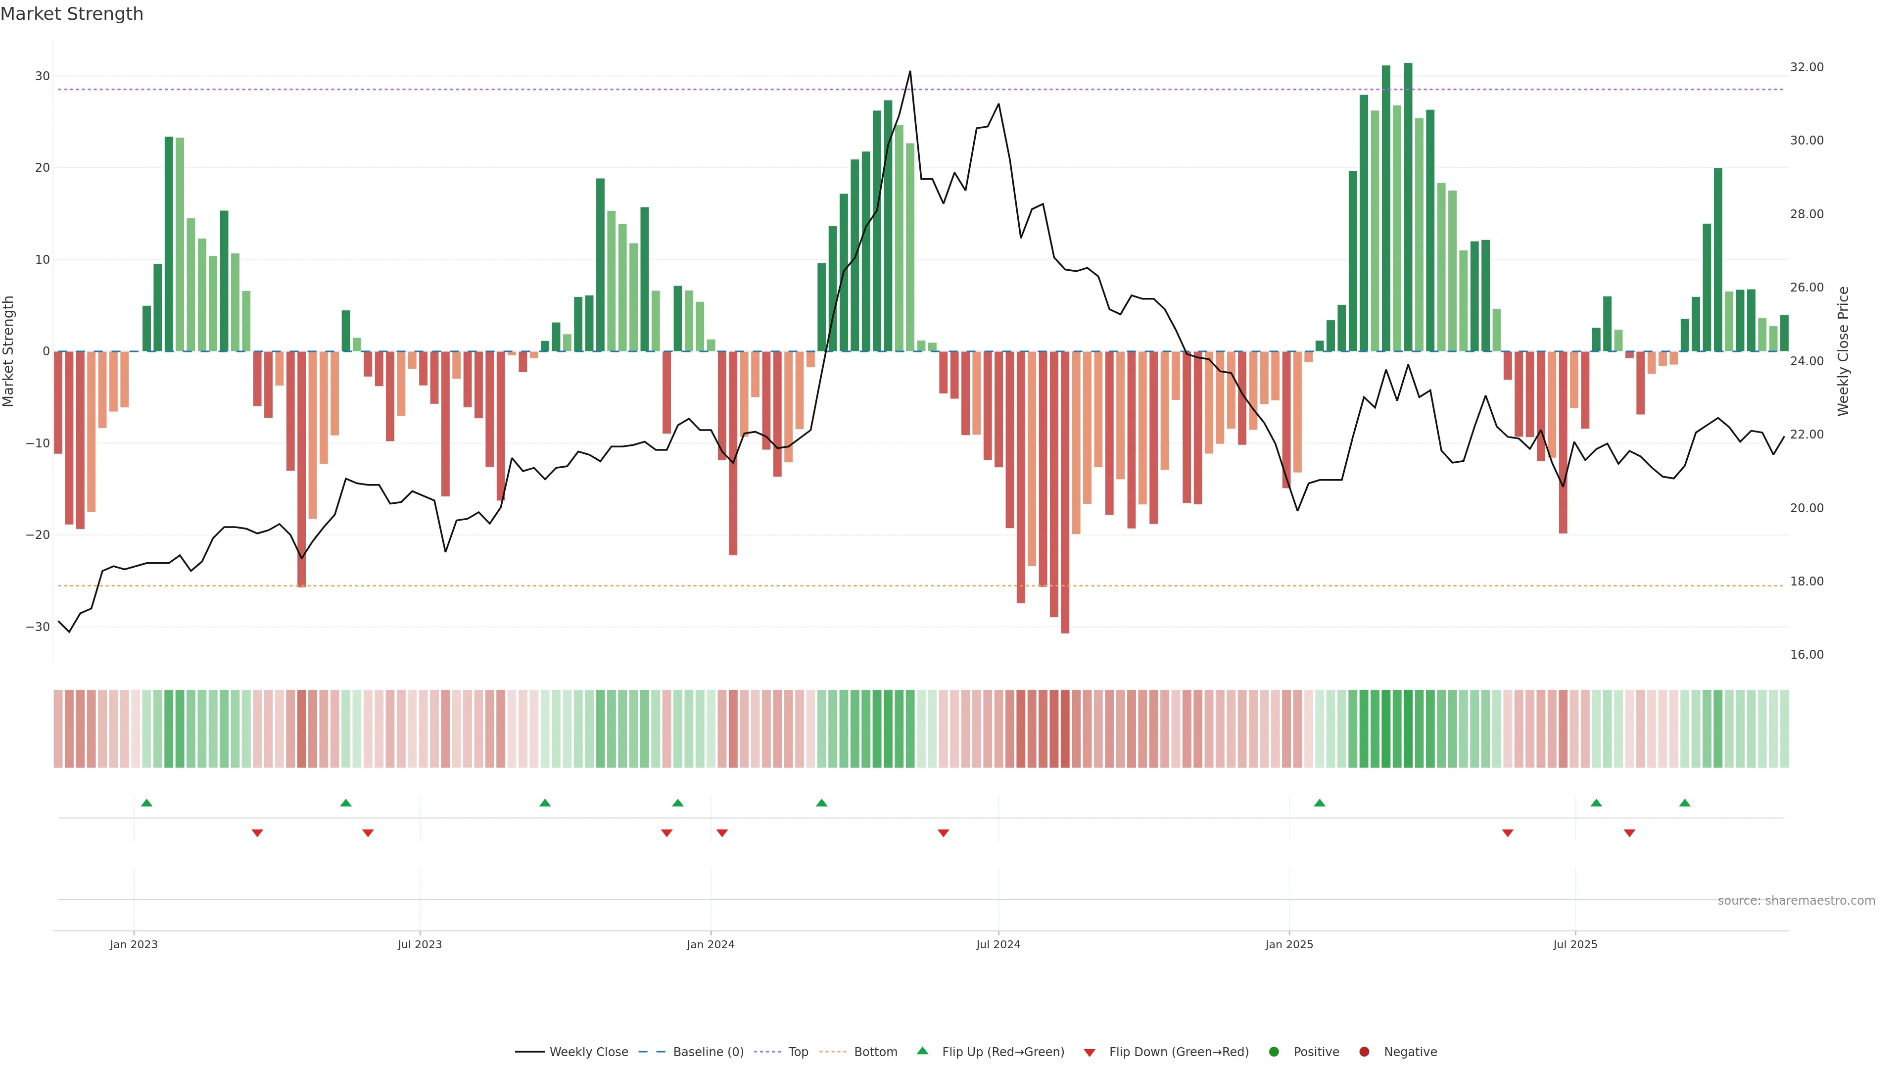Image resolution: width=1900 pixels, height=1069 pixels.
Task: Click the Flip Up green triangle legend icon
Action: coord(922,1051)
